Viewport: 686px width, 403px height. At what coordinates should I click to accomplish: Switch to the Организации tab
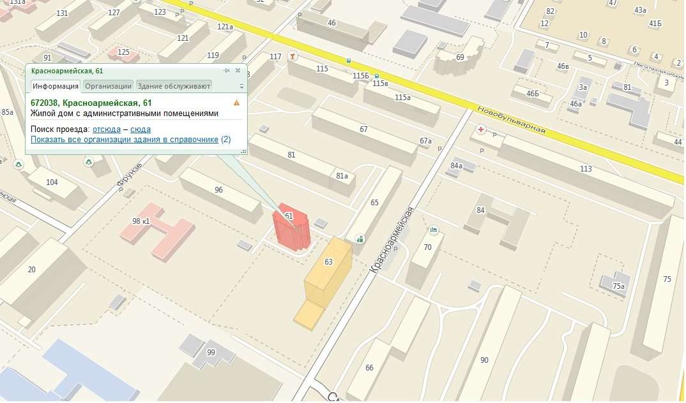[x=108, y=86]
